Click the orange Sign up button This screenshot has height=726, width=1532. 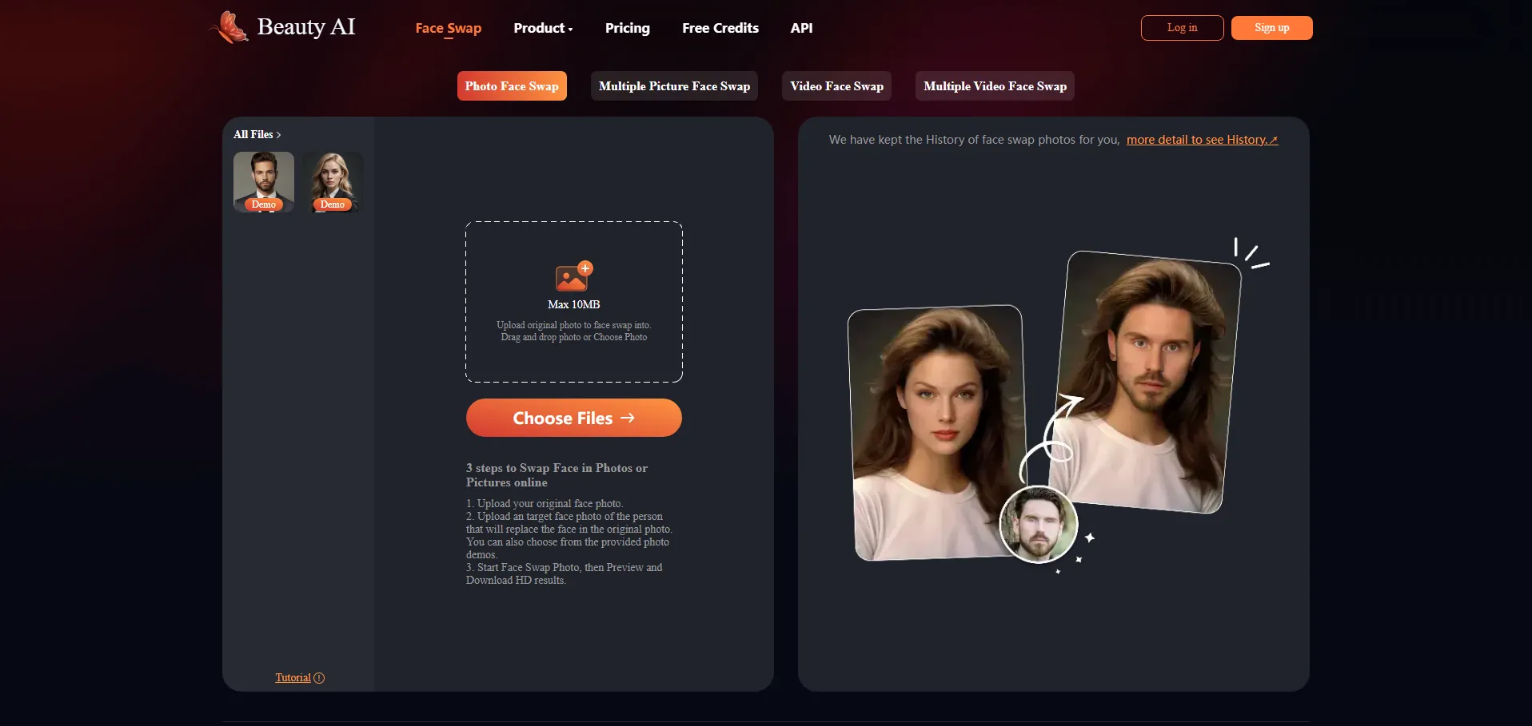click(1271, 28)
